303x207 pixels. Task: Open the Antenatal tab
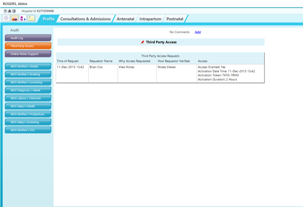(125, 19)
